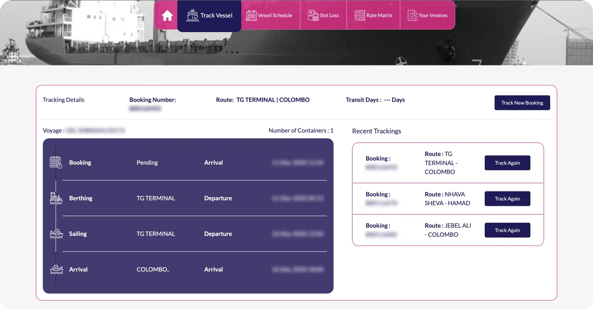This screenshot has width=593, height=310.
Task: Open the Your Invoices tab
Action: 427,15
